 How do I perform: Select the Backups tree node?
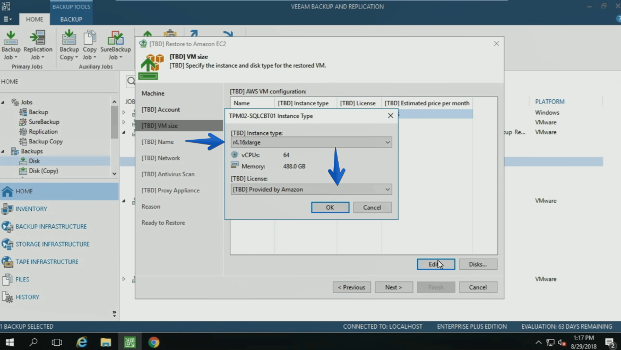click(x=32, y=151)
